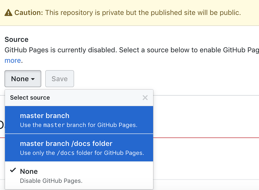The image size is (259, 190).
Task: Open the None source selector dropdown
Action: coord(23,79)
